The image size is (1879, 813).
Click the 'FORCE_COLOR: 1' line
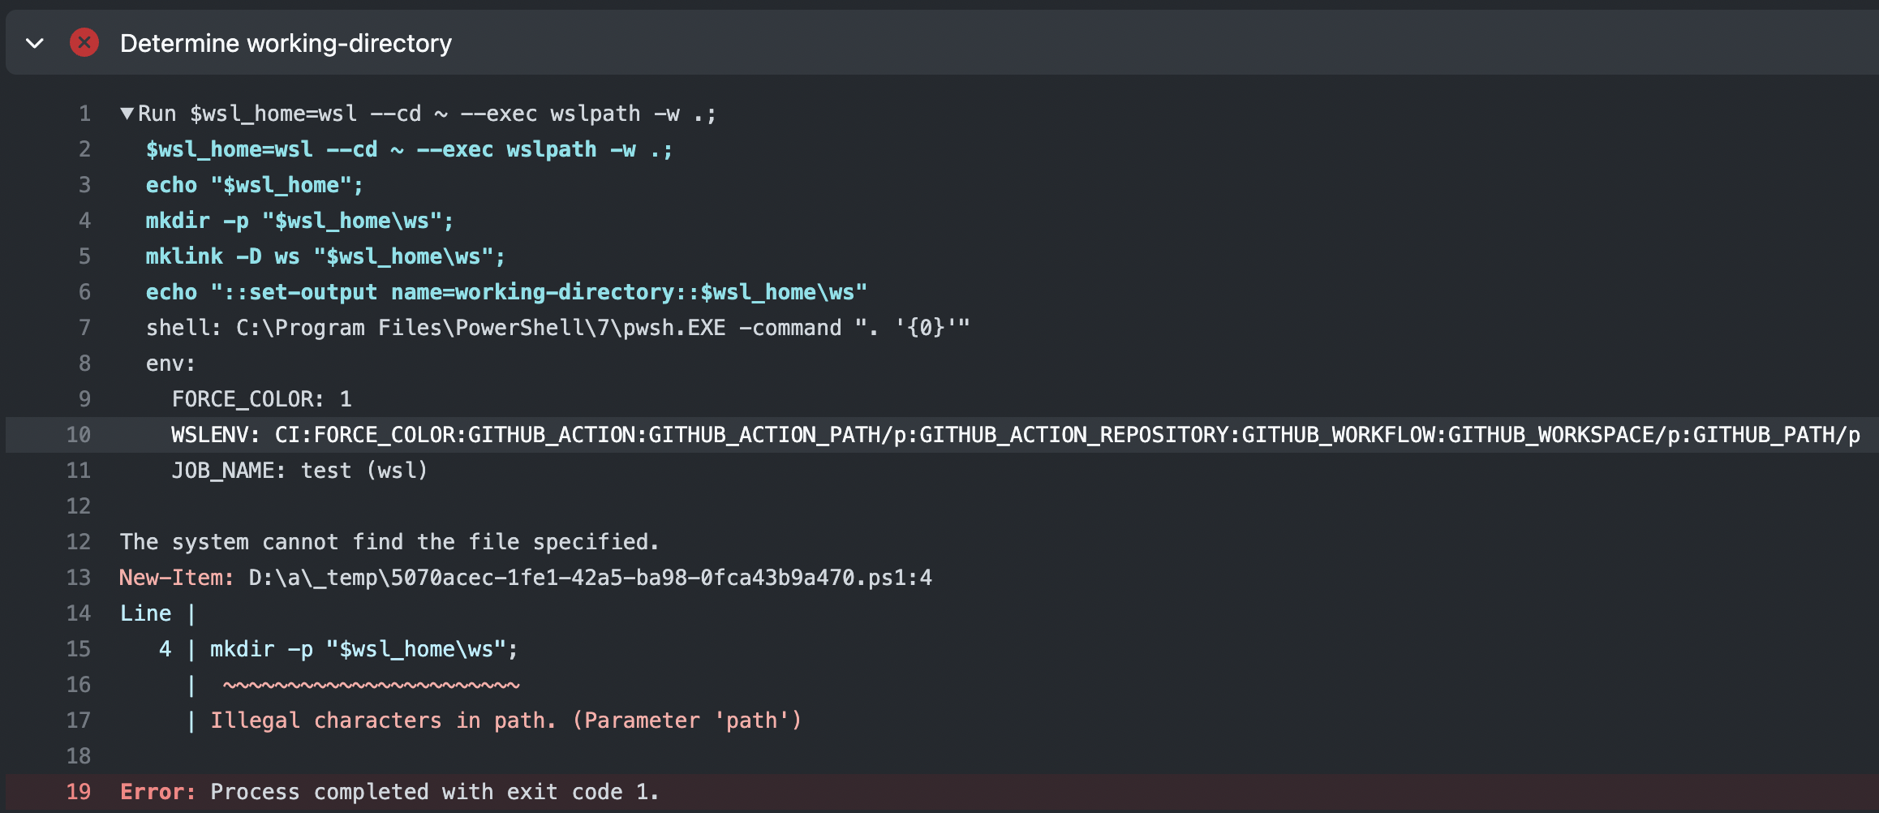pos(261,399)
